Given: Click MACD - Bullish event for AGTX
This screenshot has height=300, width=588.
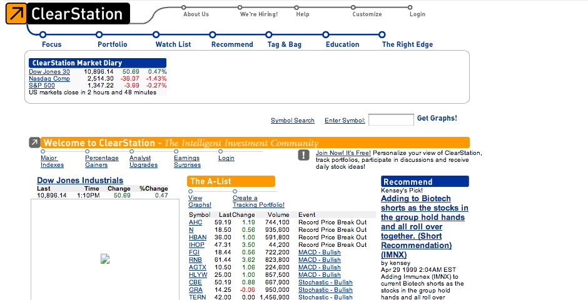Looking at the screenshot, I should click(x=320, y=267).
